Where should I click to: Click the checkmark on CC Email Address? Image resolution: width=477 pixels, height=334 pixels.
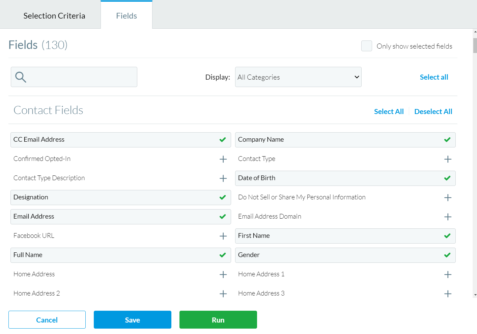pos(223,139)
